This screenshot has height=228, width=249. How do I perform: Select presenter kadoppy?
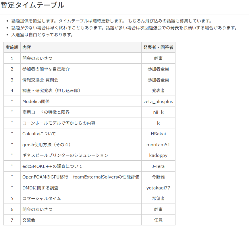click(x=158, y=155)
